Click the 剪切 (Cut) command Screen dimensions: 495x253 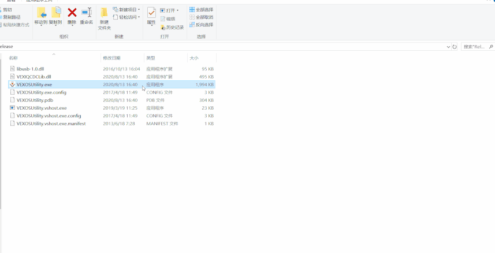click(6, 10)
